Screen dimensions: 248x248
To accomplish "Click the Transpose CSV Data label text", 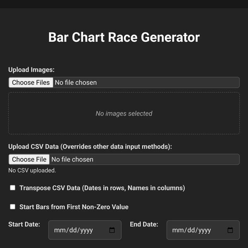I will (102, 188).
